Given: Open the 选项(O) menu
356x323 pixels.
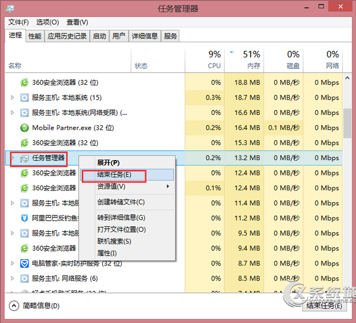Looking at the screenshot, I should 47,23.
